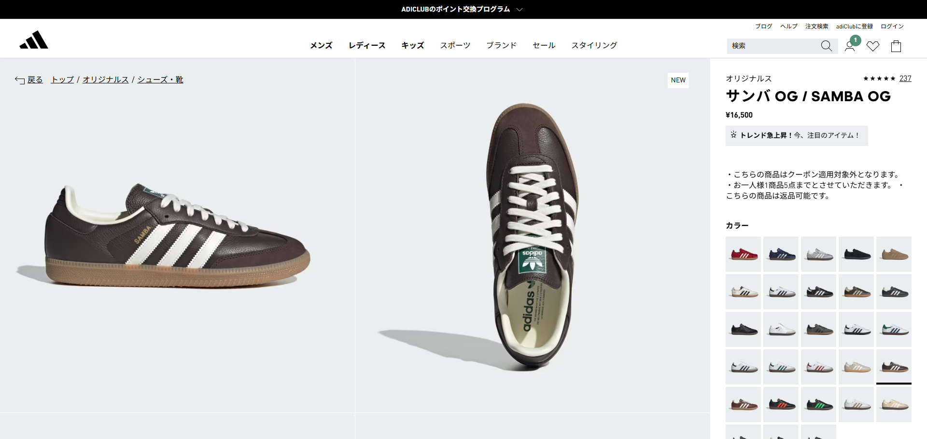Image resolution: width=927 pixels, height=439 pixels.
Task: Select the red Samba color swatch
Action: point(743,254)
